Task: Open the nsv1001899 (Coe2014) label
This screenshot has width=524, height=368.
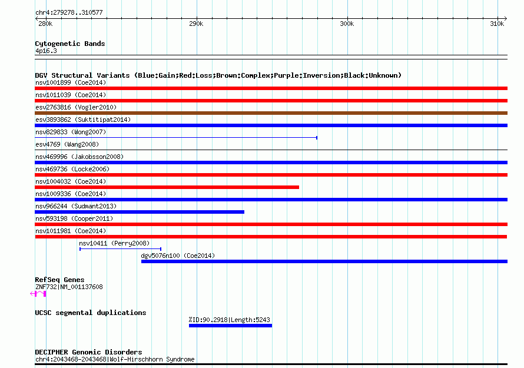Action: (x=71, y=82)
